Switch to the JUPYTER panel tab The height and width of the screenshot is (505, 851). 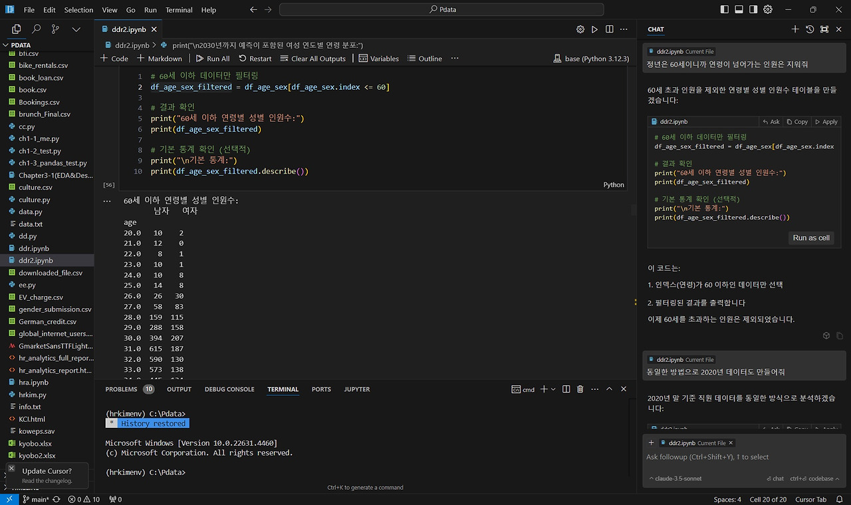[x=357, y=389]
